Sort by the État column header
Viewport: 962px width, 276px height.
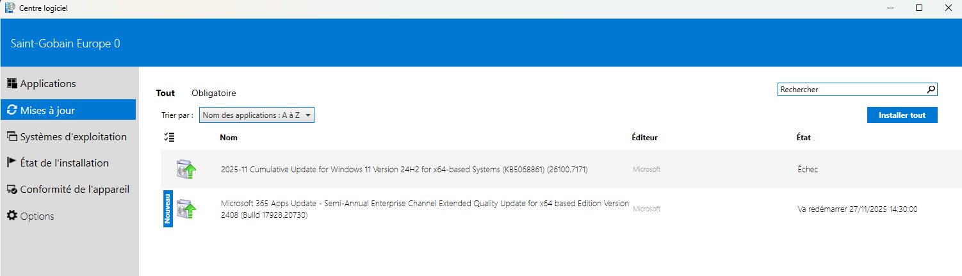tap(804, 138)
